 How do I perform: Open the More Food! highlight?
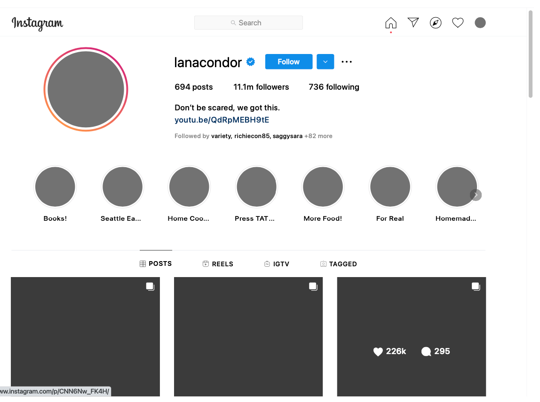pyautogui.click(x=323, y=187)
